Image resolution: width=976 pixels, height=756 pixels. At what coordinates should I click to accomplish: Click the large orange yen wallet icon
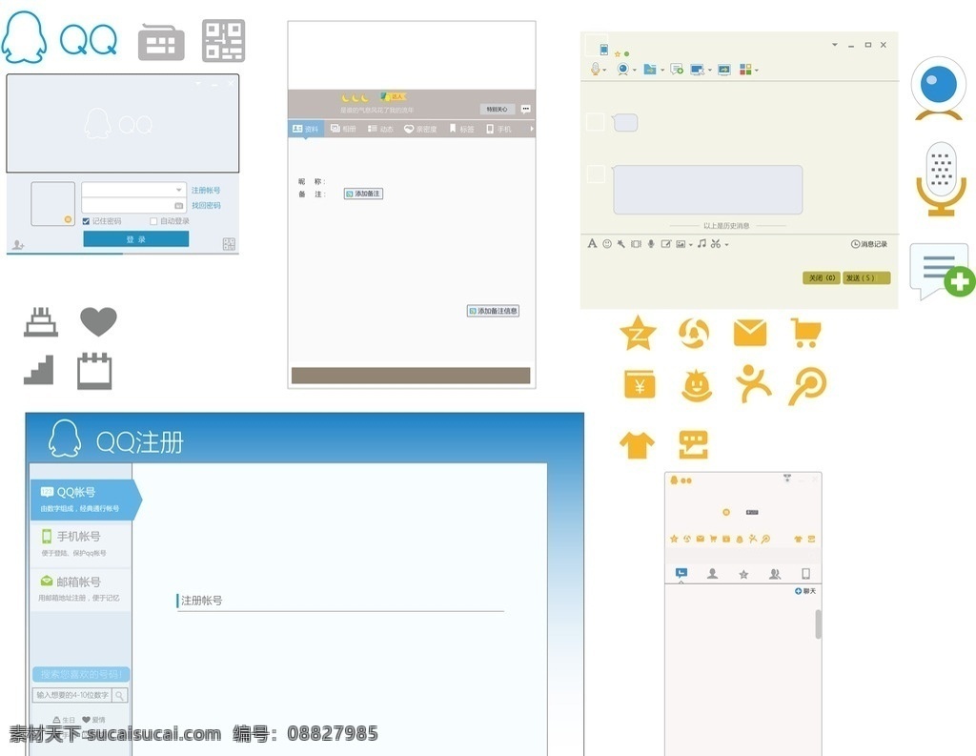pyautogui.click(x=640, y=383)
